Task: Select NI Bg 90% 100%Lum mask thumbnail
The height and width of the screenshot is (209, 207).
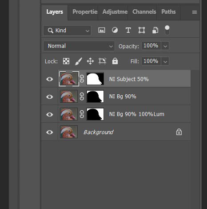Action: (95, 114)
